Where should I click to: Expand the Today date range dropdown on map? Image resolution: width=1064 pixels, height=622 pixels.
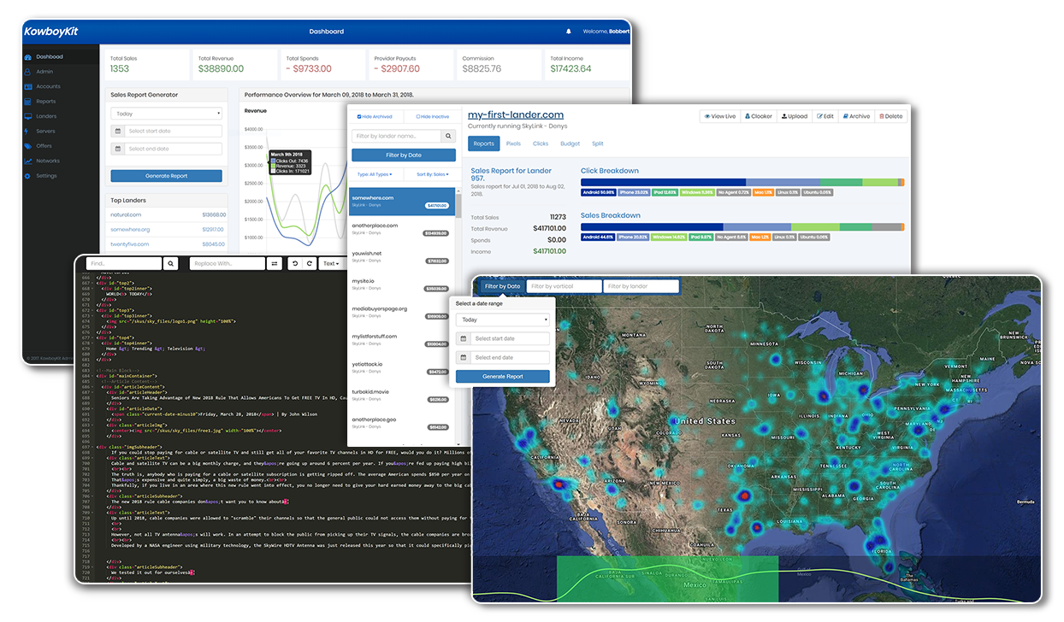point(503,320)
